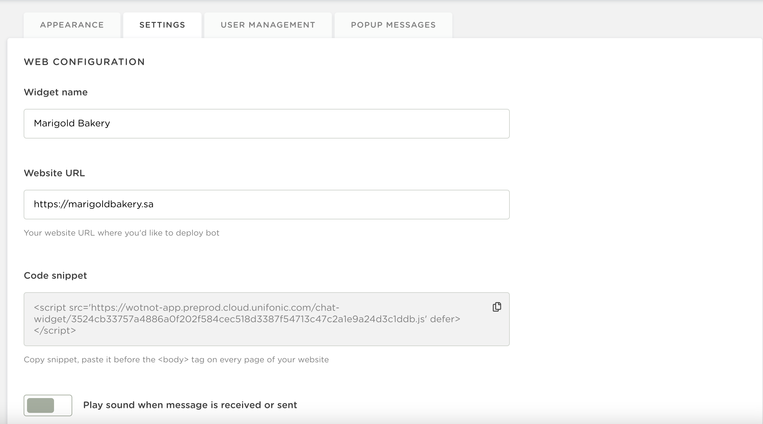Click the 'Marigold Bakery' text in field

coord(72,123)
